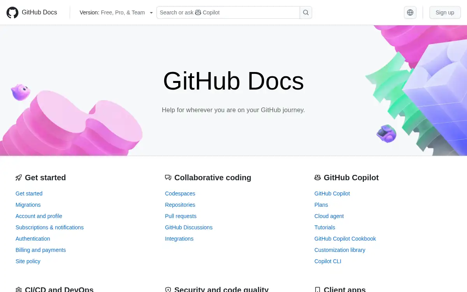Click the Get started section heading
This screenshot has height=292, width=467.
click(45, 178)
